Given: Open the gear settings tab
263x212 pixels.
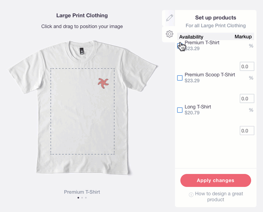Looking at the screenshot, I should point(169,34).
